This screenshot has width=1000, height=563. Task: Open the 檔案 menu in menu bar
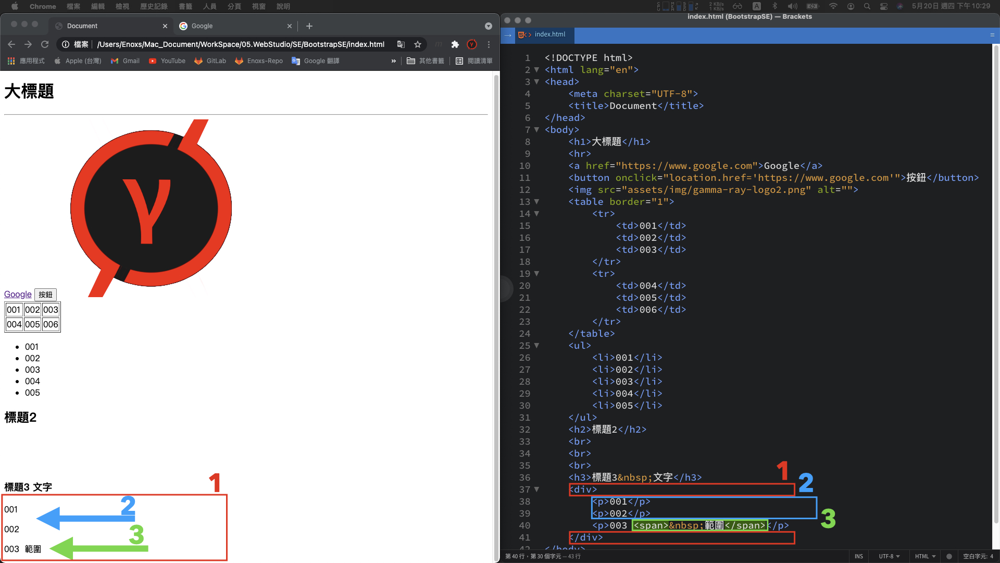pyautogui.click(x=73, y=6)
